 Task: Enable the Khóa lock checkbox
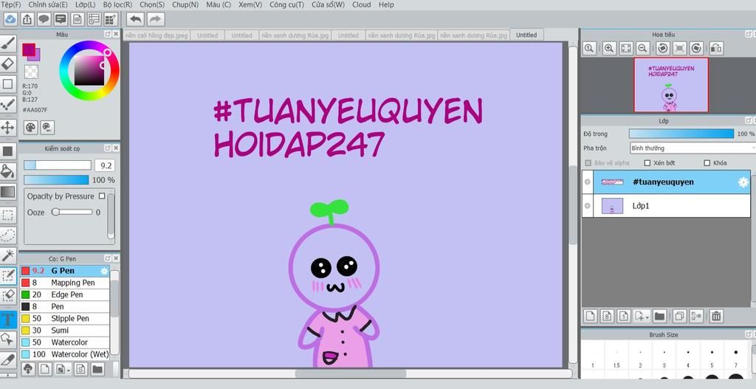click(707, 163)
